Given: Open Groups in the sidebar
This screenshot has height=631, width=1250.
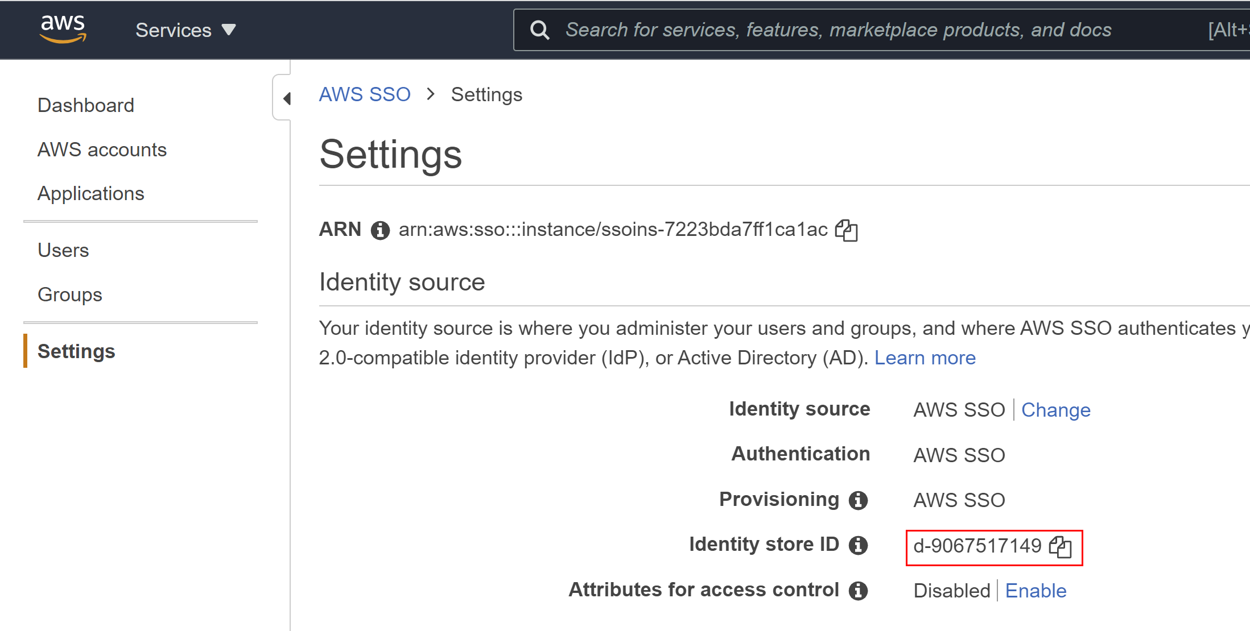Looking at the screenshot, I should [x=70, y=294].
